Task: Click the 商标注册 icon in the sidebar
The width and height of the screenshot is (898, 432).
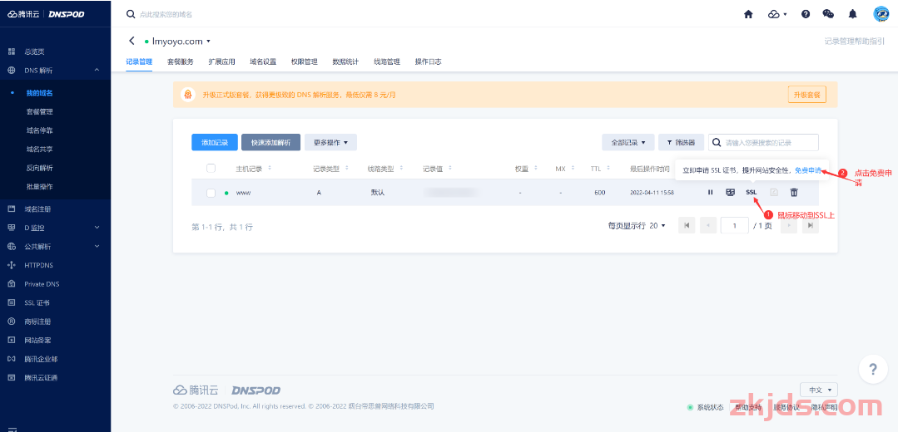Action: point(12,322)
